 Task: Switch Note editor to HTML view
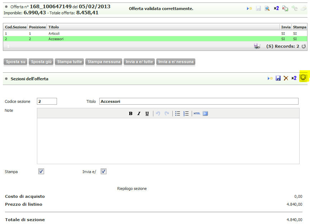197,114
